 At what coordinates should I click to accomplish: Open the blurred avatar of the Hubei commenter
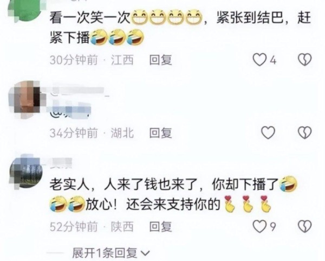26,99
